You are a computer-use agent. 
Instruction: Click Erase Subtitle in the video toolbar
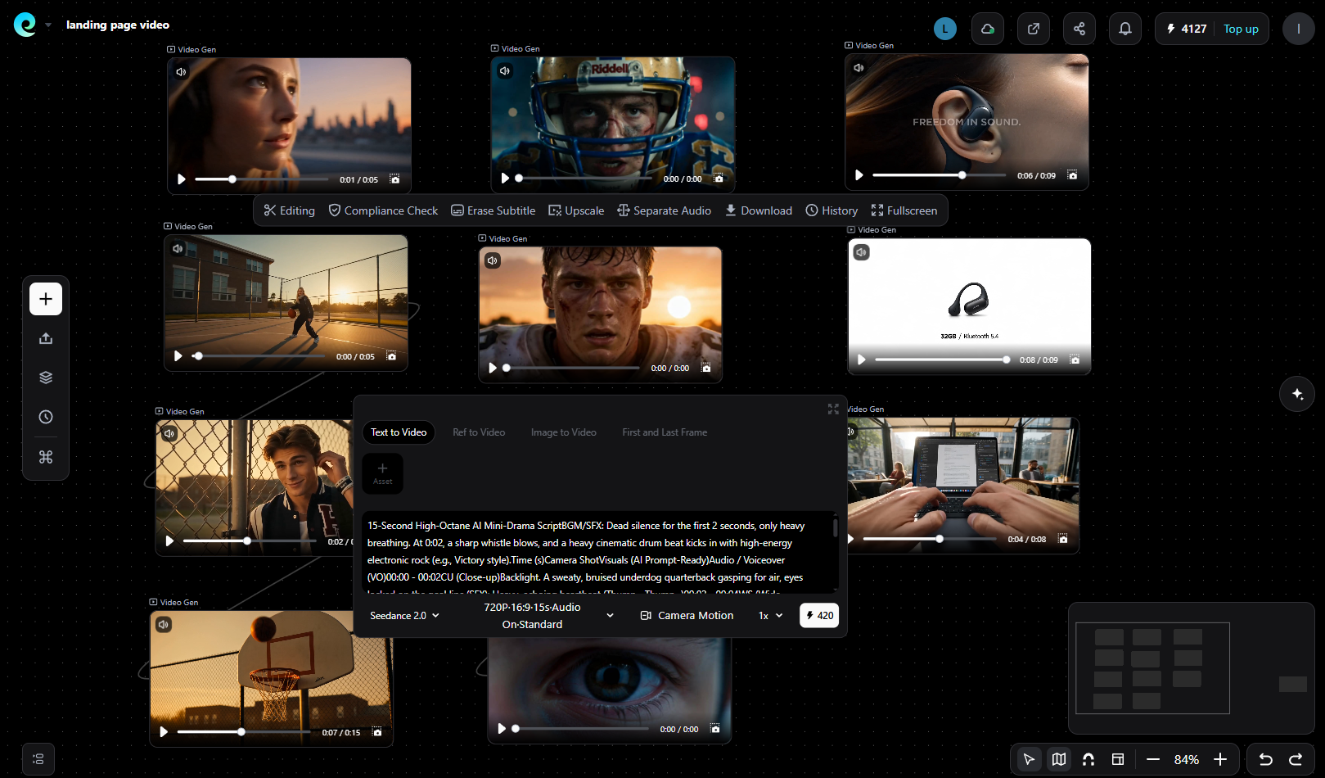point(493,210)
